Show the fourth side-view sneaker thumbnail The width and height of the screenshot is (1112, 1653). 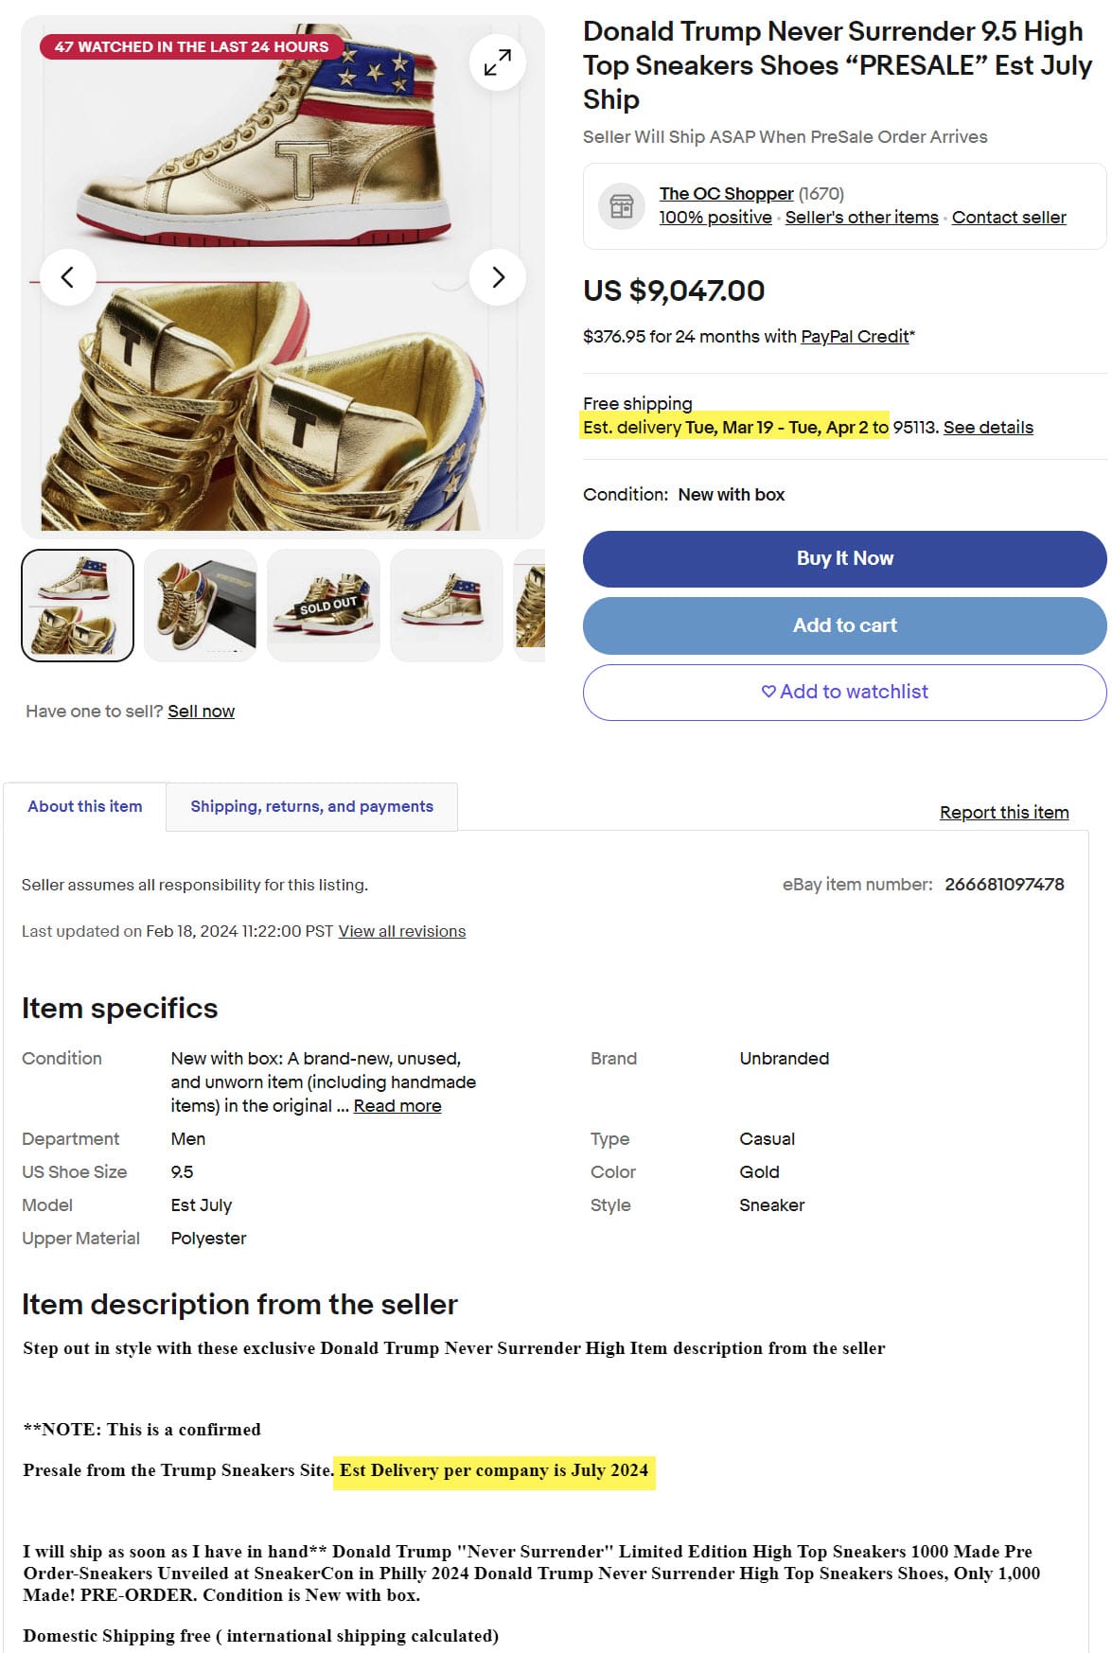447,605
